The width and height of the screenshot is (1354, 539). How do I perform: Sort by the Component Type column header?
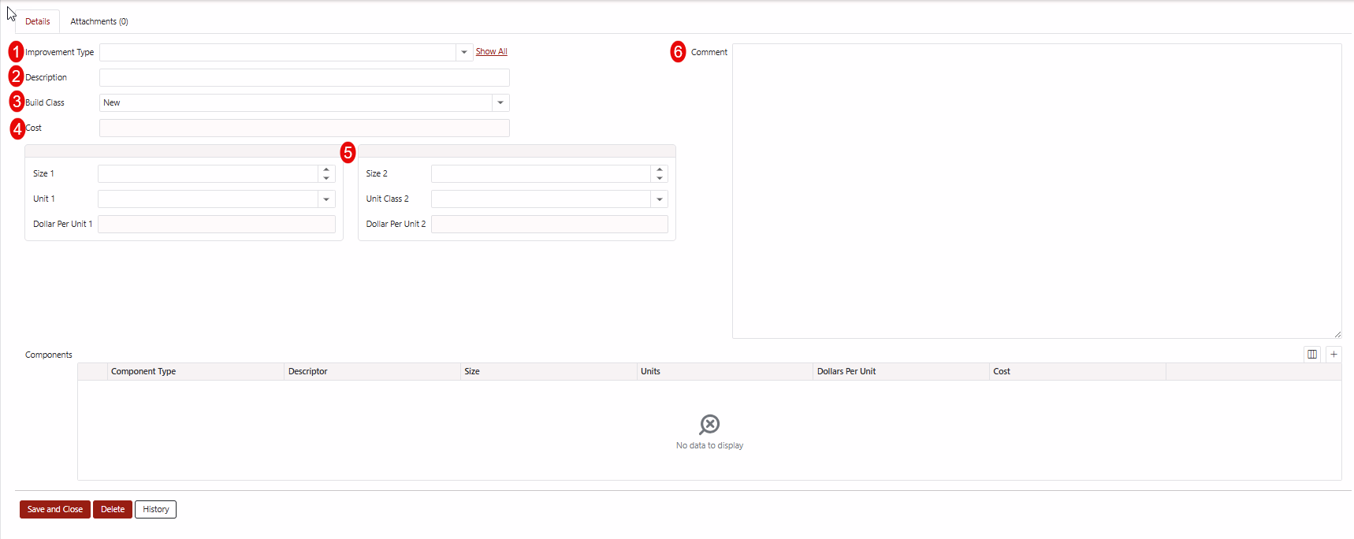[x=143, y=371]
